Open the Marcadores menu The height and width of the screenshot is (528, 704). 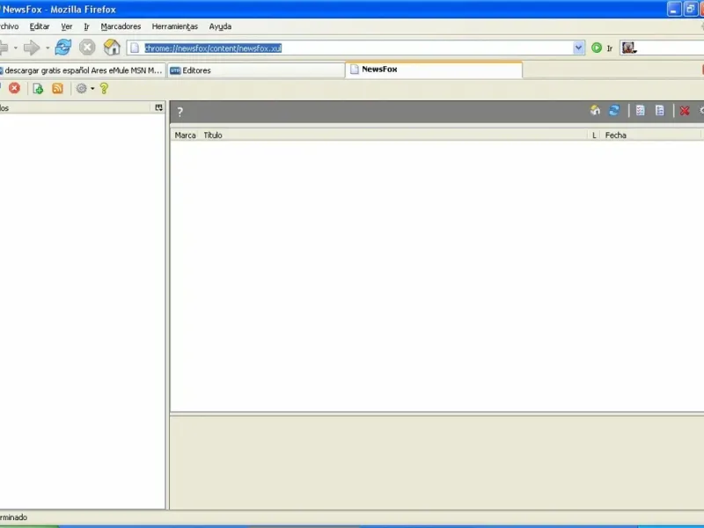121,26
